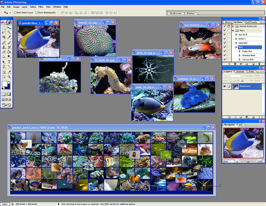Open the File Browser tab
The width and height of the screenshot is (266, 206).
point(175,13)
